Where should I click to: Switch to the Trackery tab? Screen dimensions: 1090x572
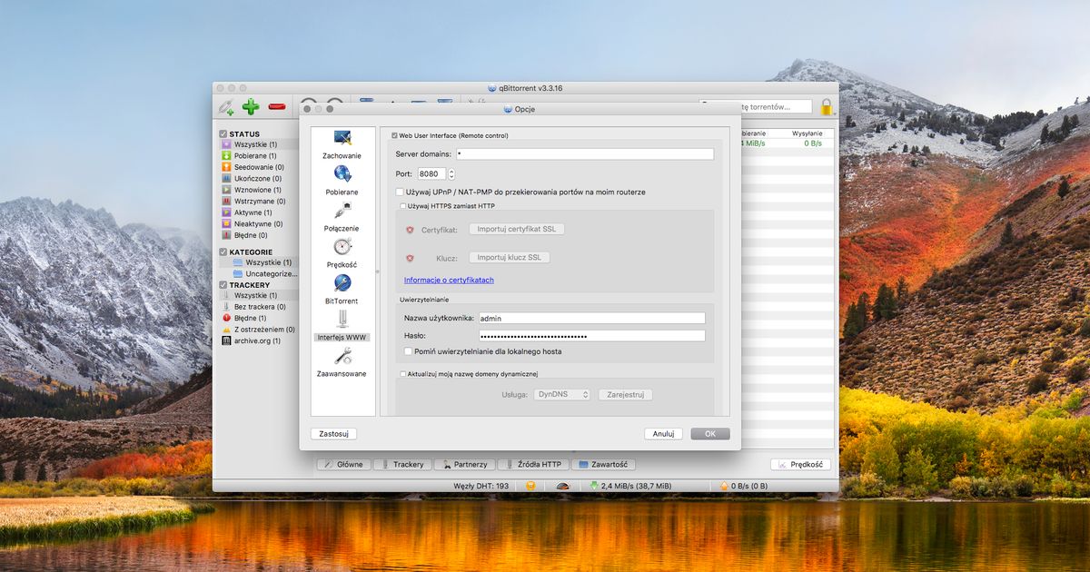tap(401, 464)
